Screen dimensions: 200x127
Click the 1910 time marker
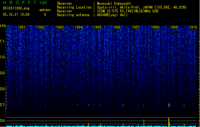tap(193, 27)
